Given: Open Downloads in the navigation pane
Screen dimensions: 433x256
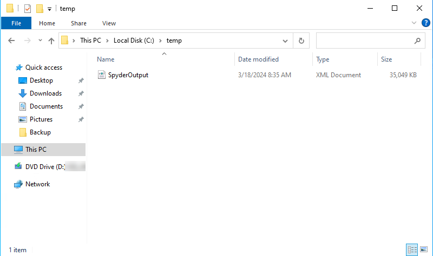Looking at the screenshot, I should pyautogui.click(x=45, y=93).
